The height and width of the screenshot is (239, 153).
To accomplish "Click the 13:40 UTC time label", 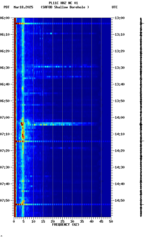I will [x=120, y=84].
